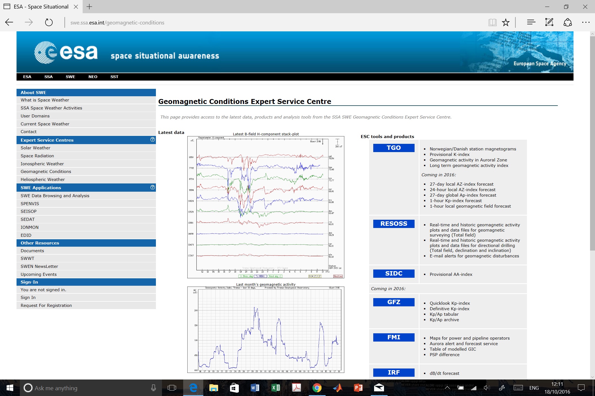Open the Hub icon in browser toolbar
Image resolution: width=595 pixels, height=396 pixels.
coord(531,23)
